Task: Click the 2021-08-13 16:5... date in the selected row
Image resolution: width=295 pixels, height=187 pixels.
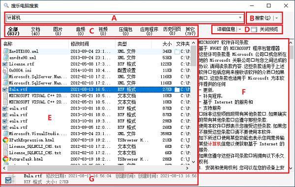Action: click(x=90, y=90)
